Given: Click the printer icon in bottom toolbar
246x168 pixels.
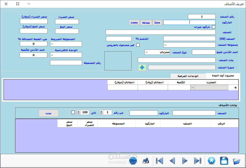Looking at the screenshot, I should click(x=146, y=161).
